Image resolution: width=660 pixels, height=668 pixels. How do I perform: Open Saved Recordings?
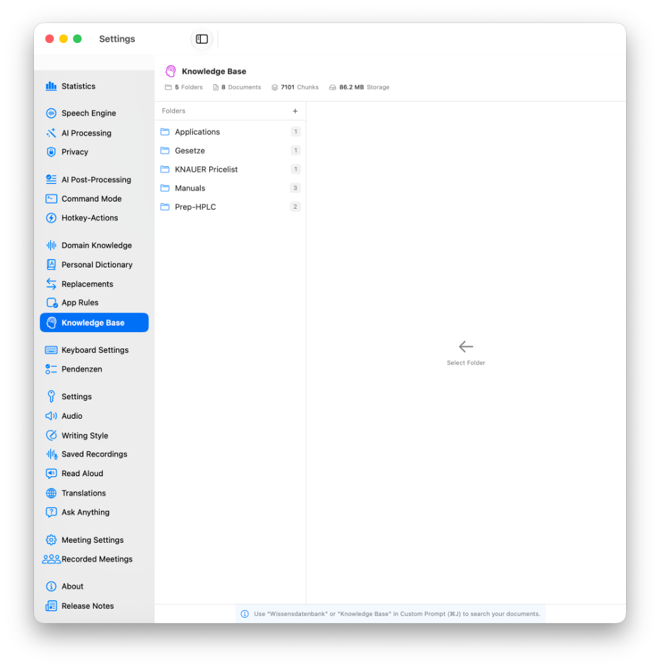tap(94, 455)
